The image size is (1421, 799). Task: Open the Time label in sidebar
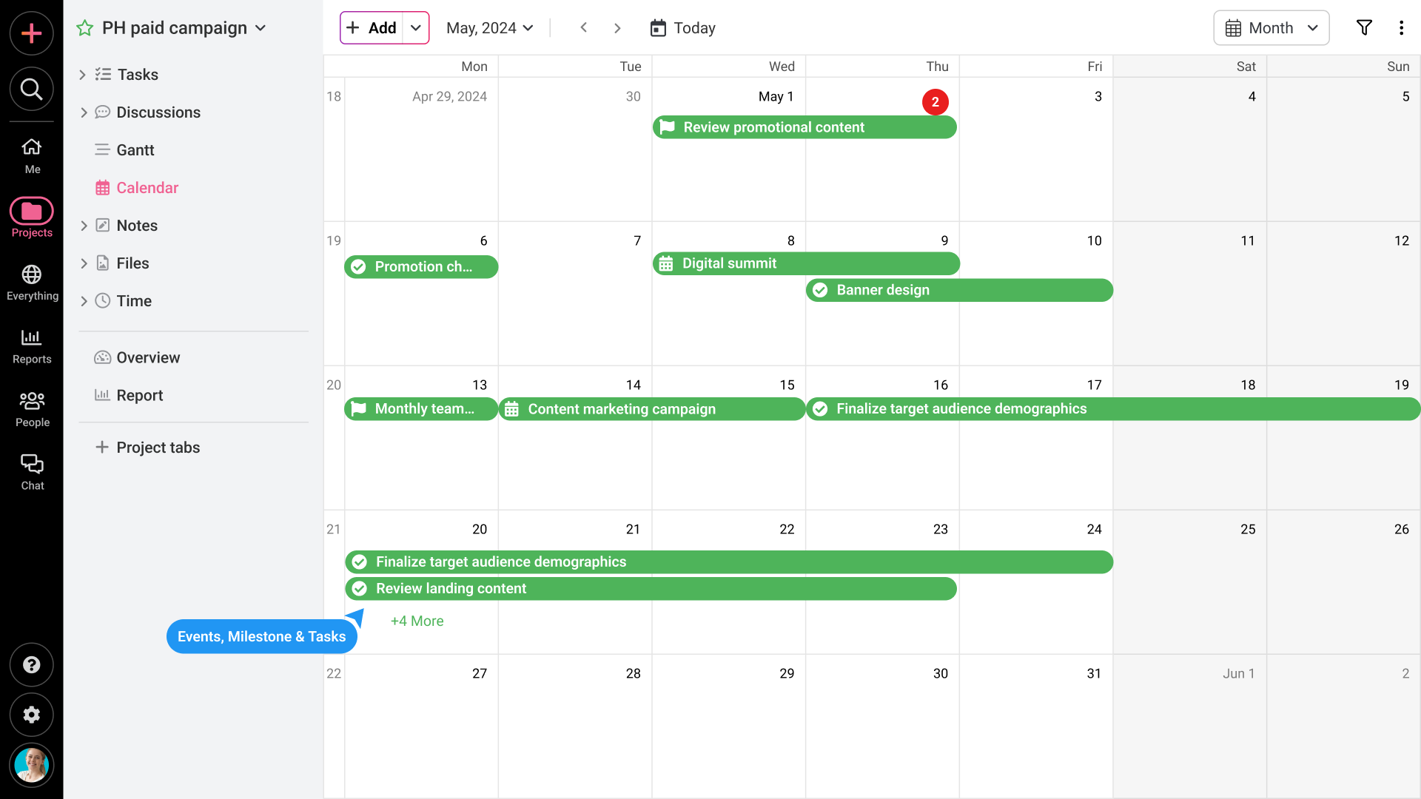134,301
